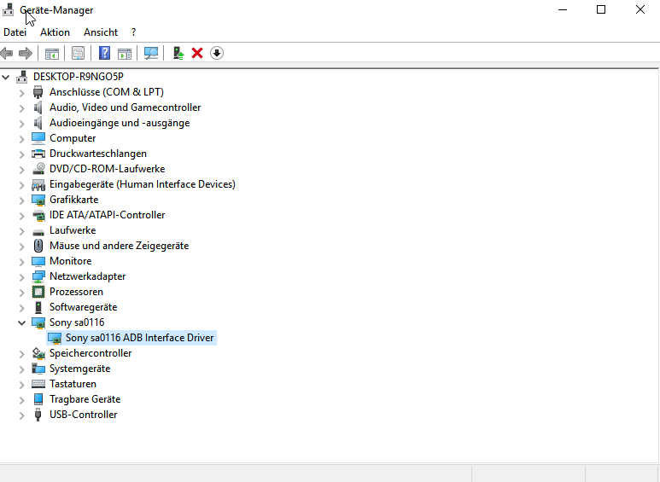The width and height of the screenshot is (660, 482).
Task: Select the Tastaturen tree entry
Action: [x=73, y=384]
